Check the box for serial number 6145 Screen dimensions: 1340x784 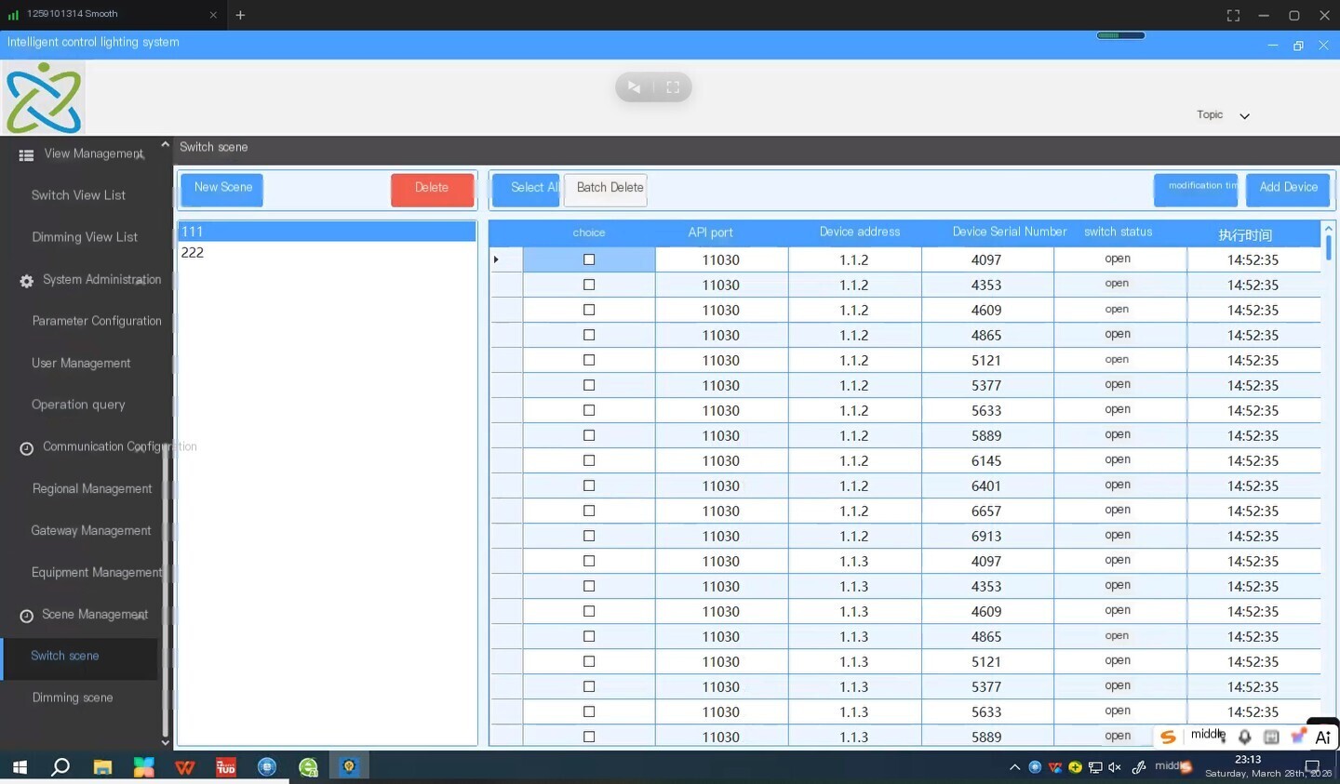point(589,460)
